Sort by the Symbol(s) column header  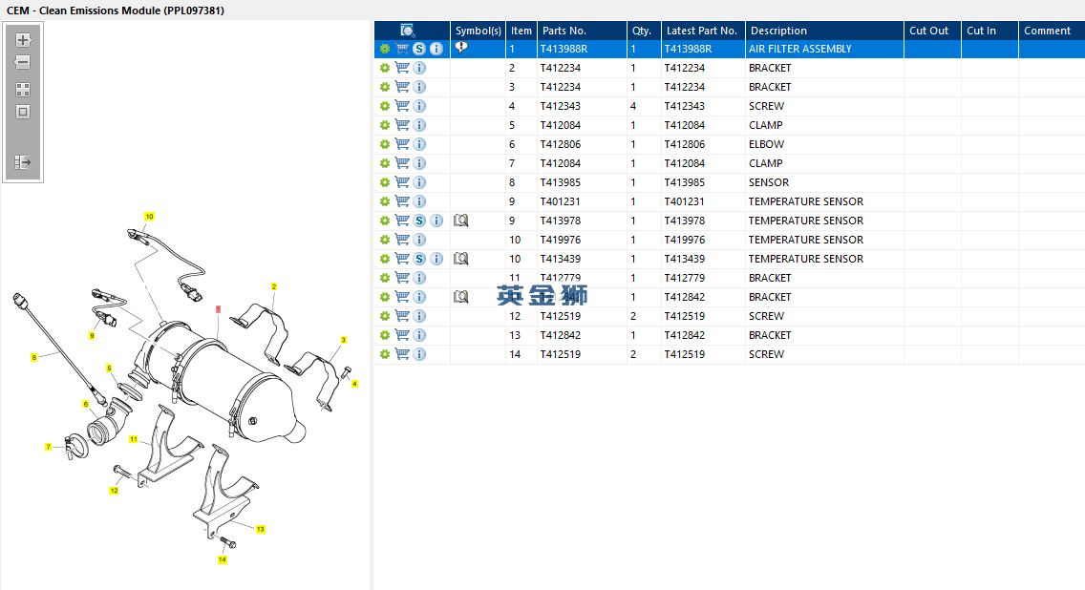(479, 31)
